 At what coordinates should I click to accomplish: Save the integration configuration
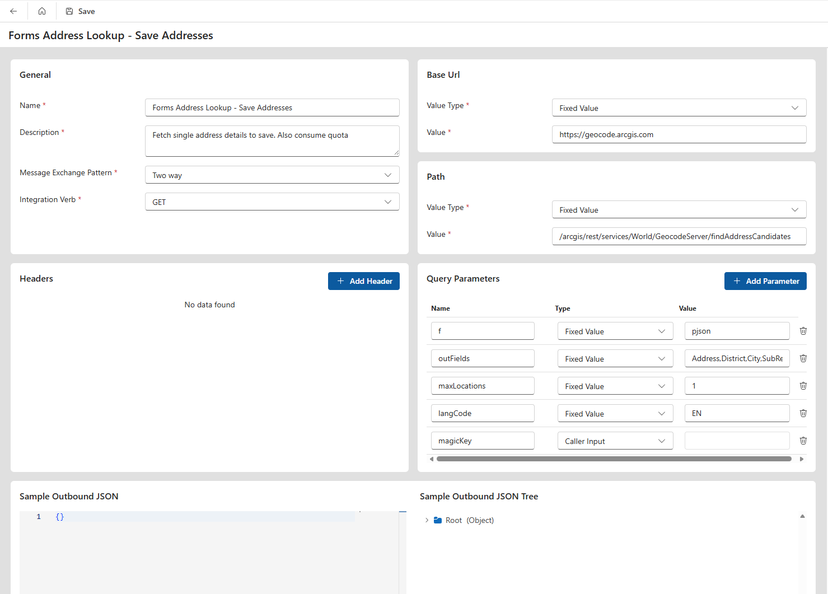(x=80, y=11)
